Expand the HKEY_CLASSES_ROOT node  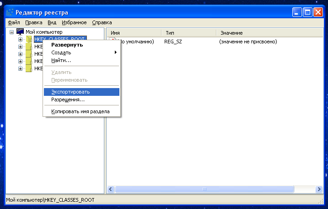click(x=20, y=39)
